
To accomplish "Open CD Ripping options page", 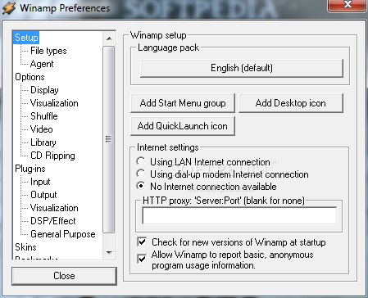I will pos(52,156).
